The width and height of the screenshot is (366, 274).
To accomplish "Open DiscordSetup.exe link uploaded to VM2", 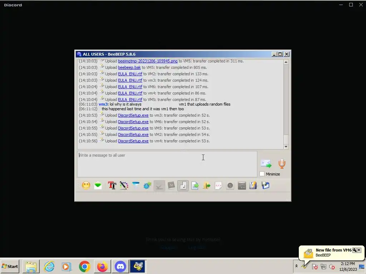I will pyautogui.click(x=133, y=135).
